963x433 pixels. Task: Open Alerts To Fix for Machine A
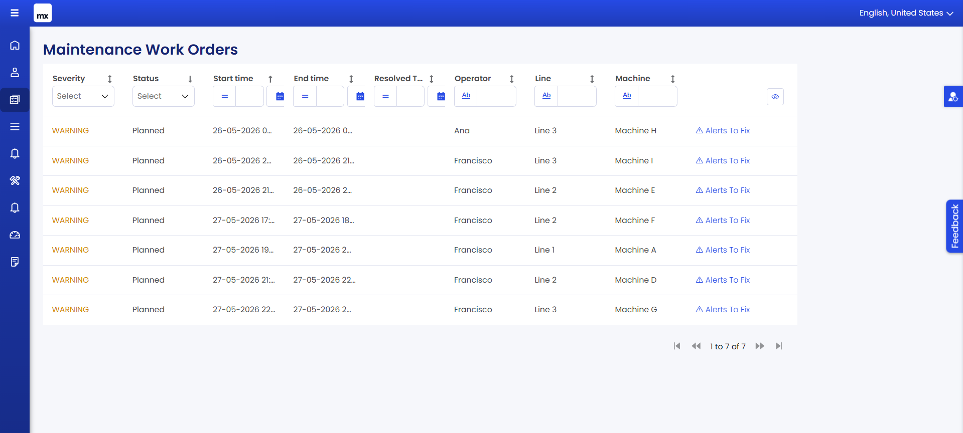click(x=723, y=250)
